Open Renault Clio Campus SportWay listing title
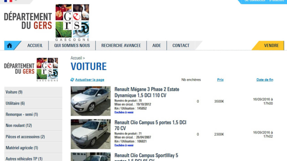This screenshot has height=161, width=287. tap(146, 157)
